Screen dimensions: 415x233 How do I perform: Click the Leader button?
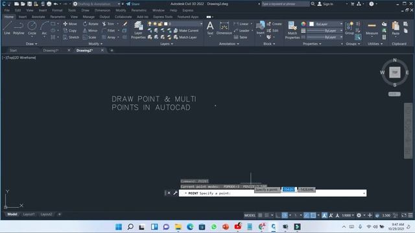point(242,30)
